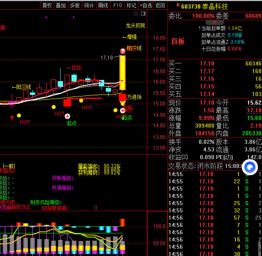Click the 起点 plus marker under 庄控
Image resolution: width=262 pixels, height=256 pixels.
(67, 116)
